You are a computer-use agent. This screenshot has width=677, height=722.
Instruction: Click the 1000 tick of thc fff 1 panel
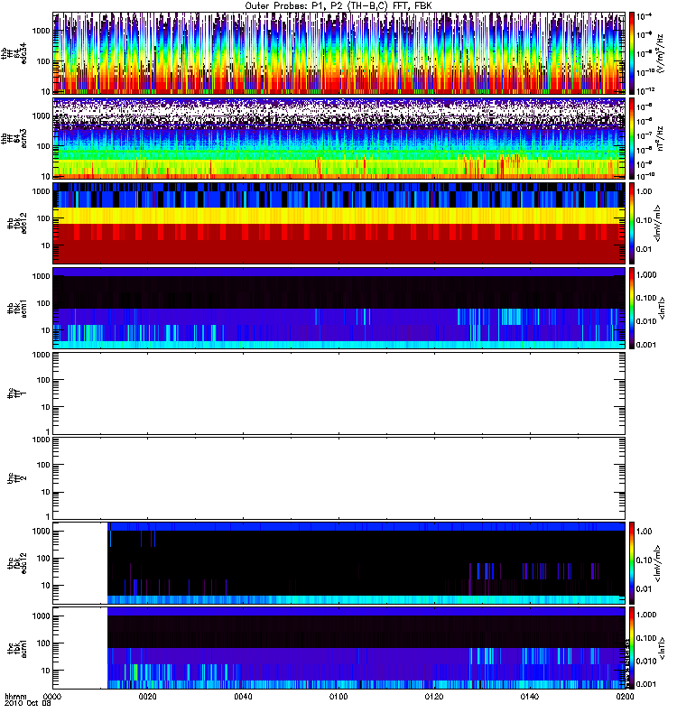pyautogui.click(x=41, y=355)
